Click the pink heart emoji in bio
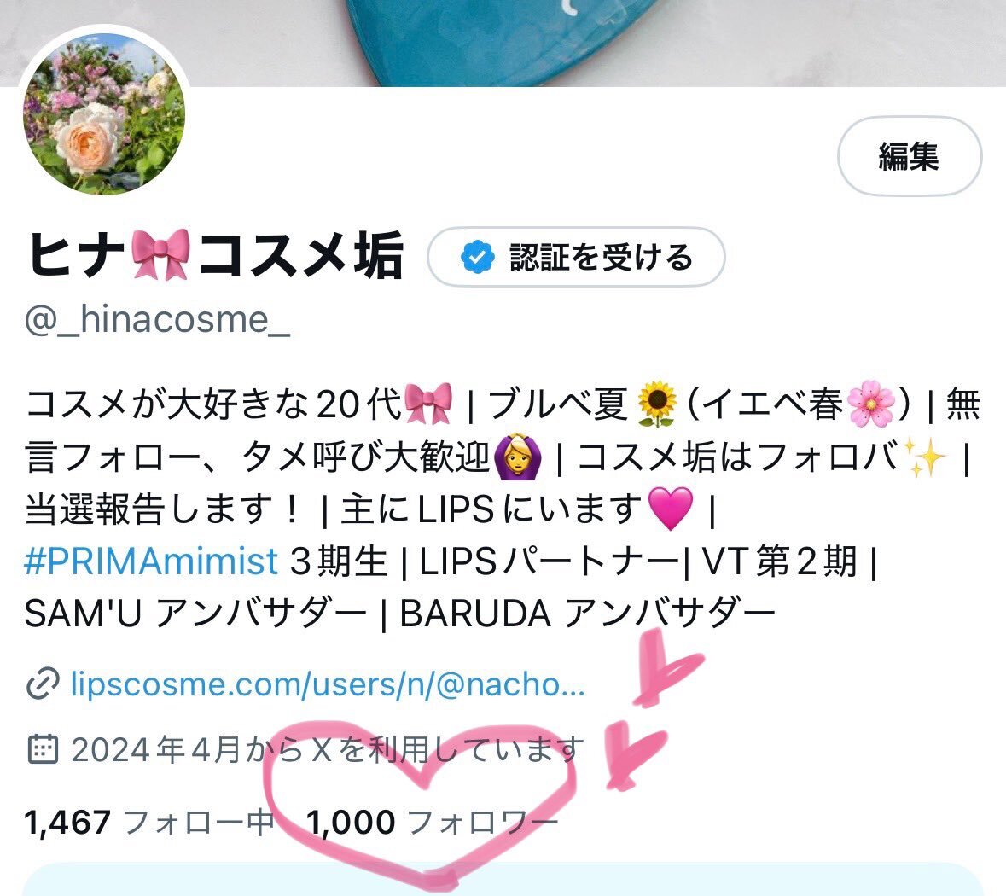The width and height of the screenshot is (1006, 896). (x=672, y=508)
